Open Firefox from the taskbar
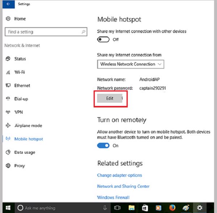Screen dimensions: 217x213 172,208
